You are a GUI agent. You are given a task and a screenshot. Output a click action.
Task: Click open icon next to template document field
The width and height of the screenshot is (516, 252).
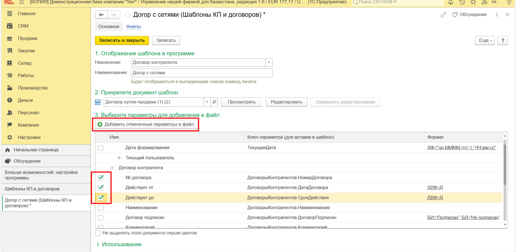[214, 102]
